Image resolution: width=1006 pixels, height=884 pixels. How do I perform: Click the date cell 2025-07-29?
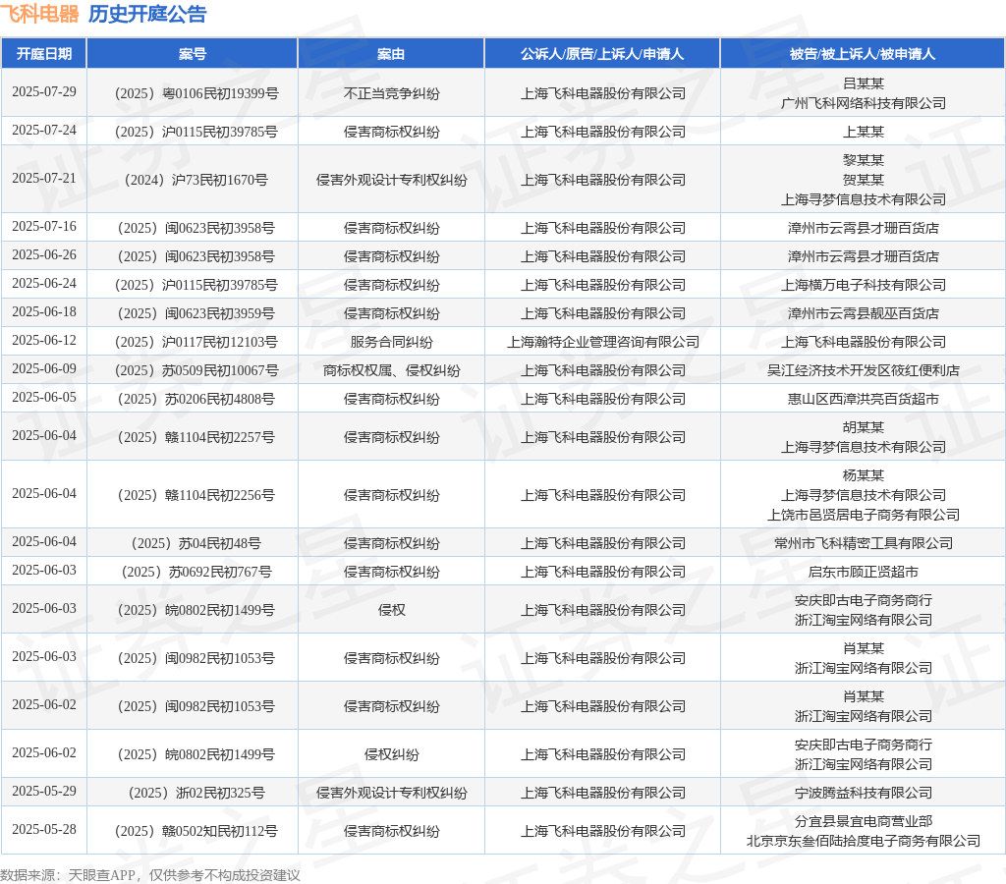pos(43,91)
